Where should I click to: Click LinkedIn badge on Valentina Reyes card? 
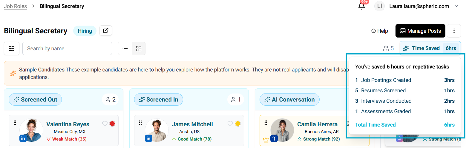click(x=23, y=138)
